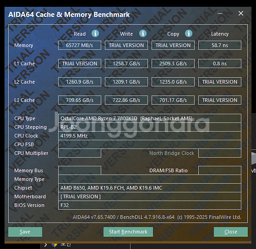Image resolution: width=256 pixels, height=249 pixels.
Task: Click the info icon next to Read
Action: [x=95, y=33]
